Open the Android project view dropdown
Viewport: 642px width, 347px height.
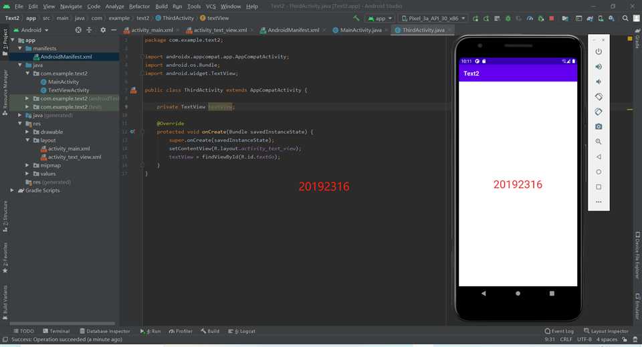pyautogui.click(x=31, y=30)
